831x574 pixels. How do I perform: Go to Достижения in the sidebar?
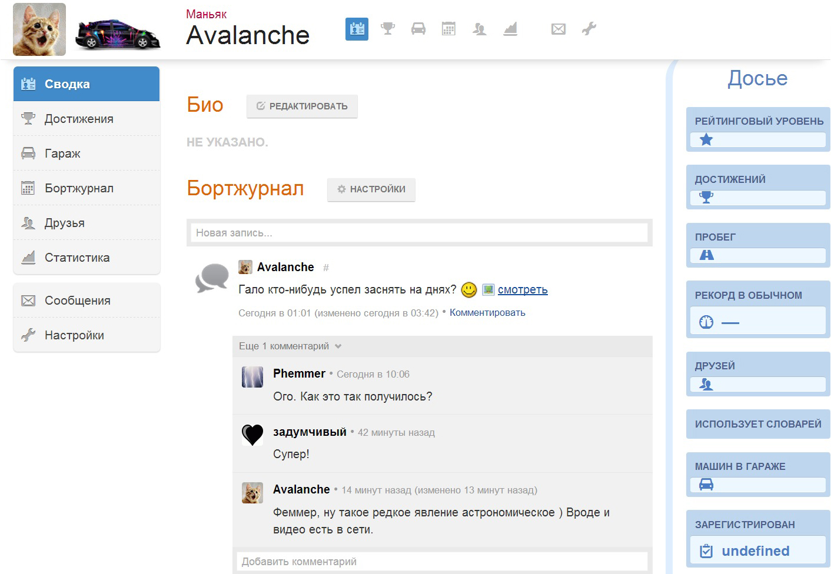point(87,119)
